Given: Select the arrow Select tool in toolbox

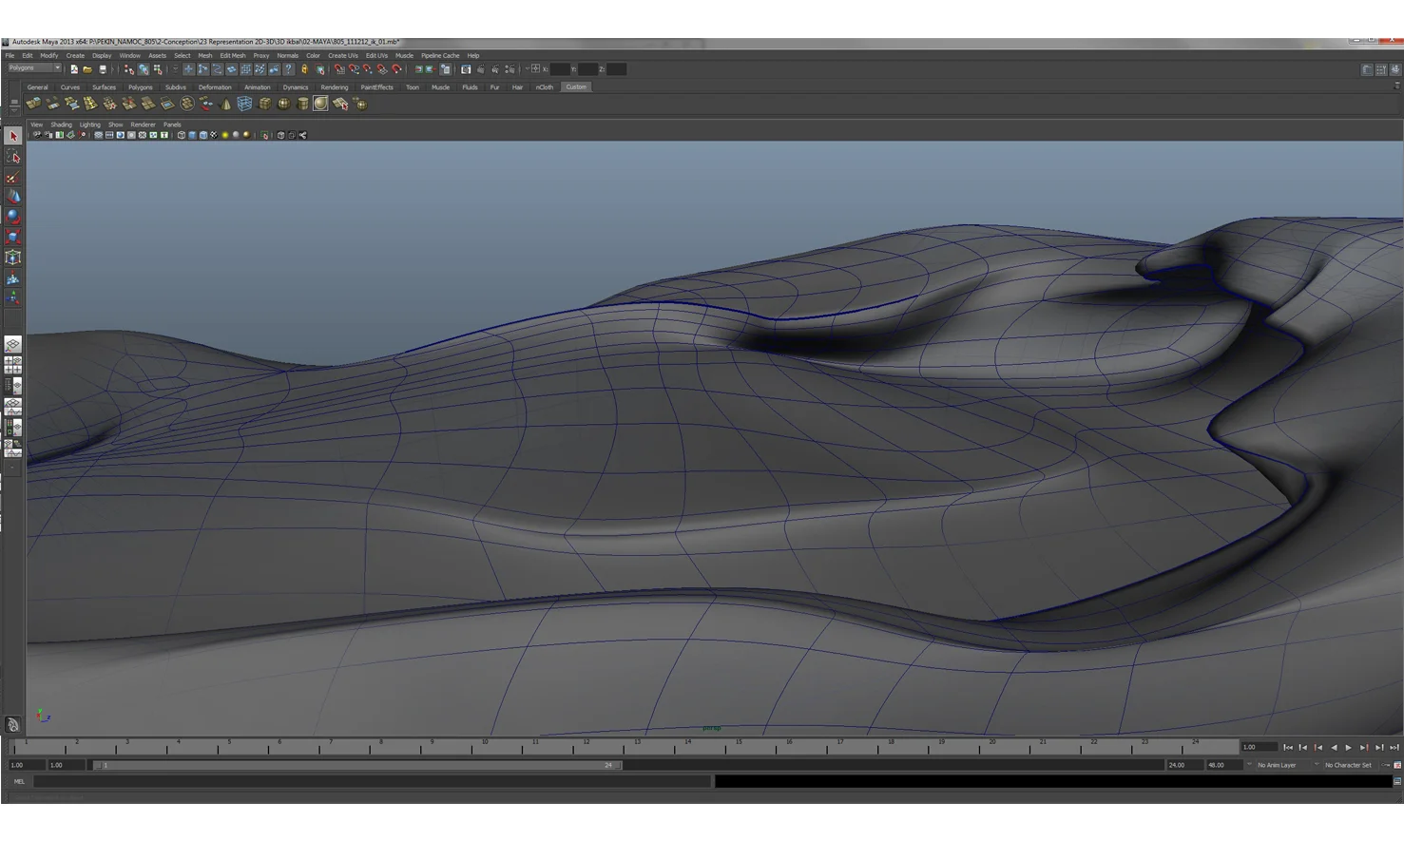Looking at the screenshot, I should (x=13, y=137).
